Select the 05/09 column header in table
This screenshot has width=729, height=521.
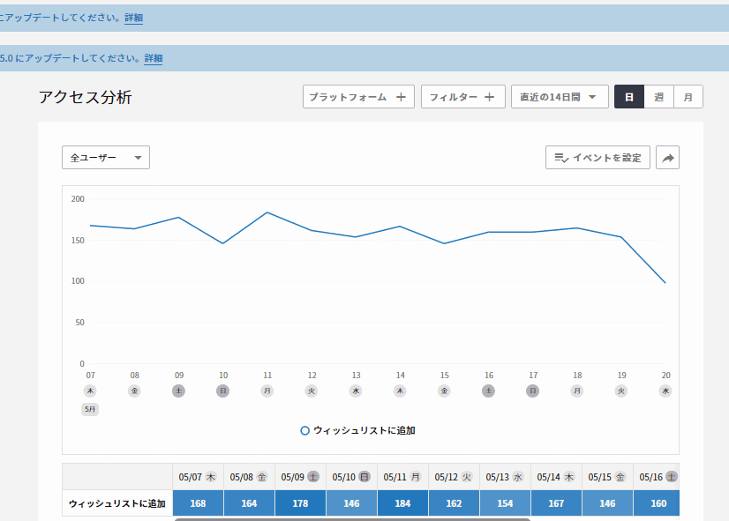coord(300,477)
